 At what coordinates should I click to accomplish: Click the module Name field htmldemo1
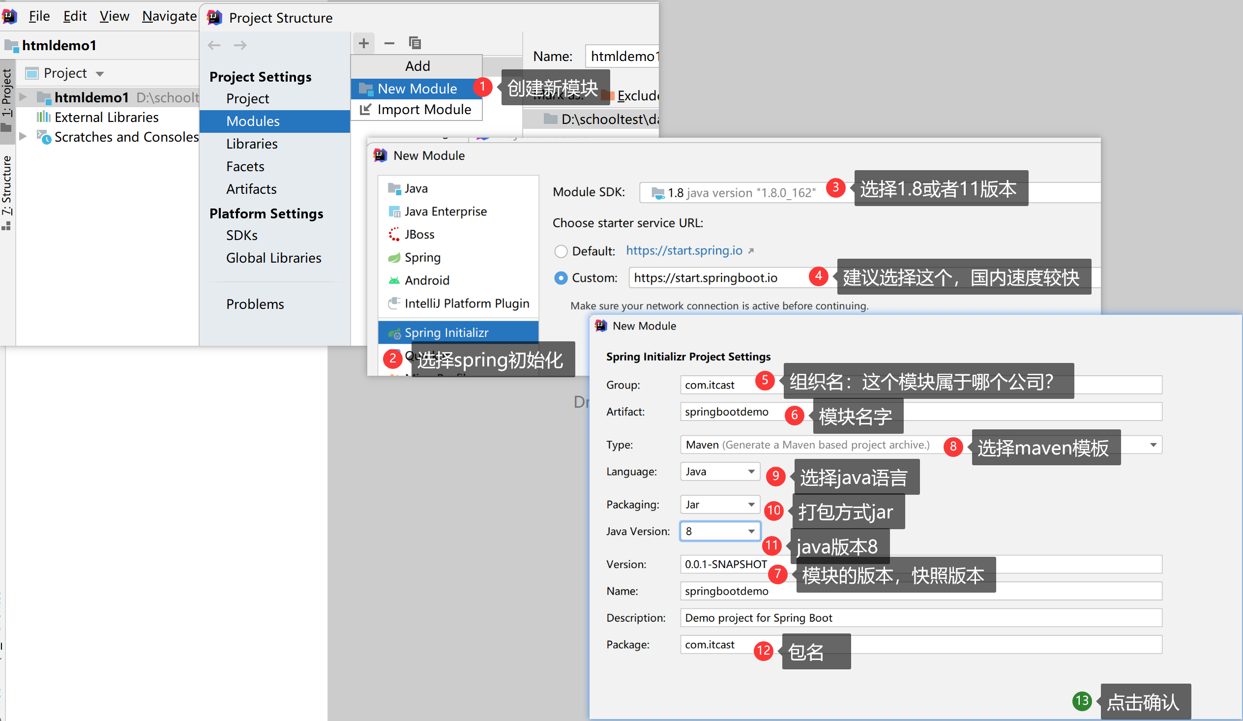(622, 56)
